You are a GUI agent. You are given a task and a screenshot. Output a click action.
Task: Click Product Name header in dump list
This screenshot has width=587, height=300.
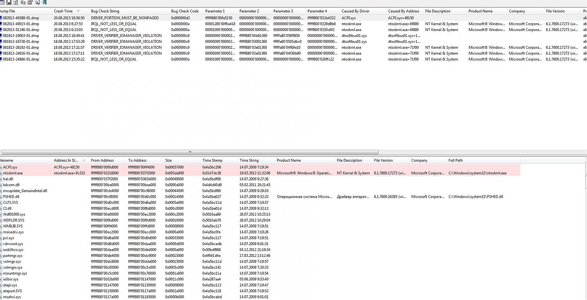point(487,11)
